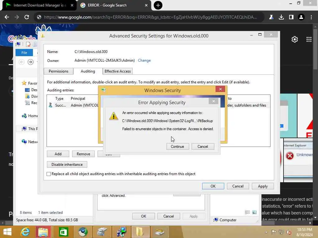Click OK in Advanced Security Settings
Image resolution: width=318 pixels, height=238 pixels.
pos(213,186)
